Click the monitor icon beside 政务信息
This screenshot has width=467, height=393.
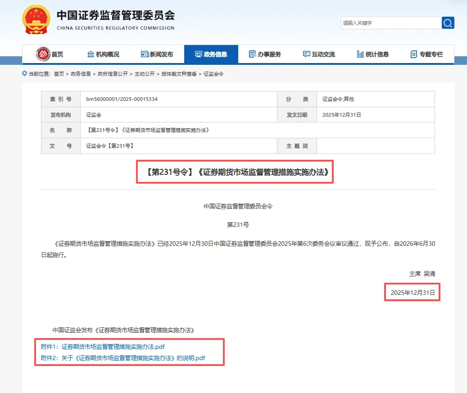tap(198, 54)
